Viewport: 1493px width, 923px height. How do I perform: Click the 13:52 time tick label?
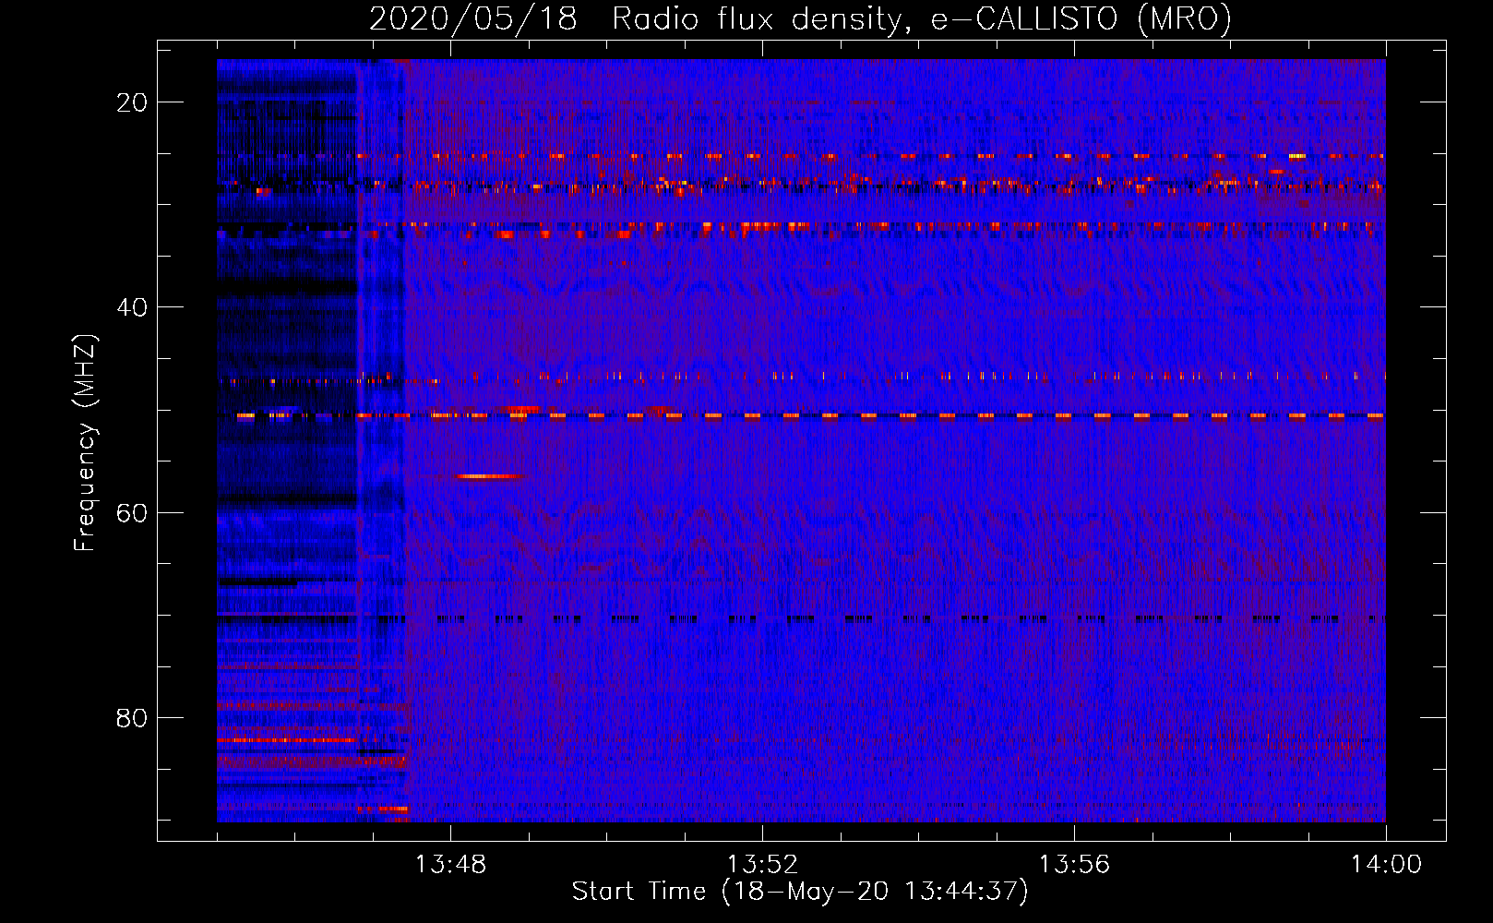[x=762, y=865]
